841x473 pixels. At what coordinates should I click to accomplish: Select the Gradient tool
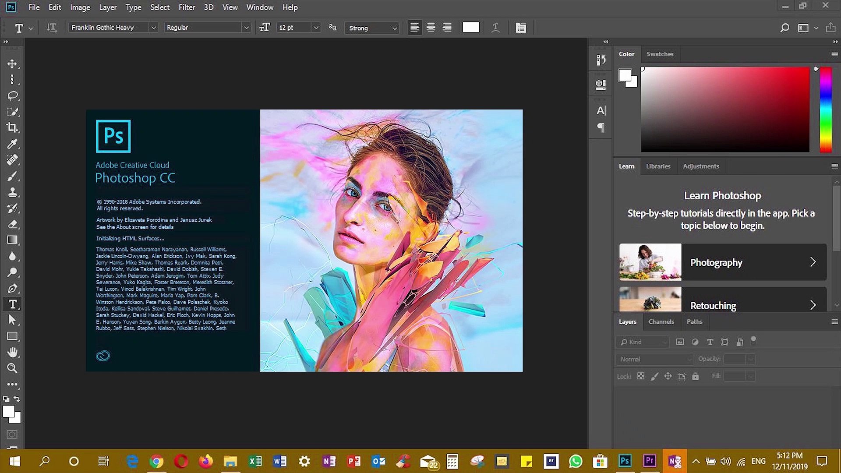click(12, 240)
